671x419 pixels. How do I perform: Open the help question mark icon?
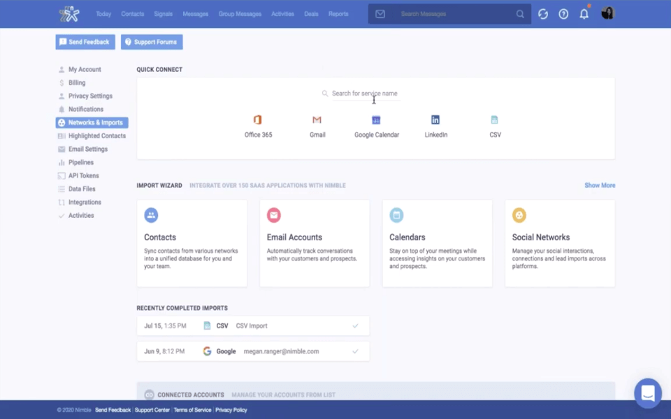click(x=563, y=14)
